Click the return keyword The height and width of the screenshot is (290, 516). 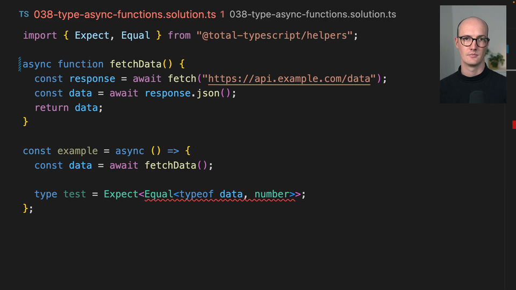[x=52, y=108]
